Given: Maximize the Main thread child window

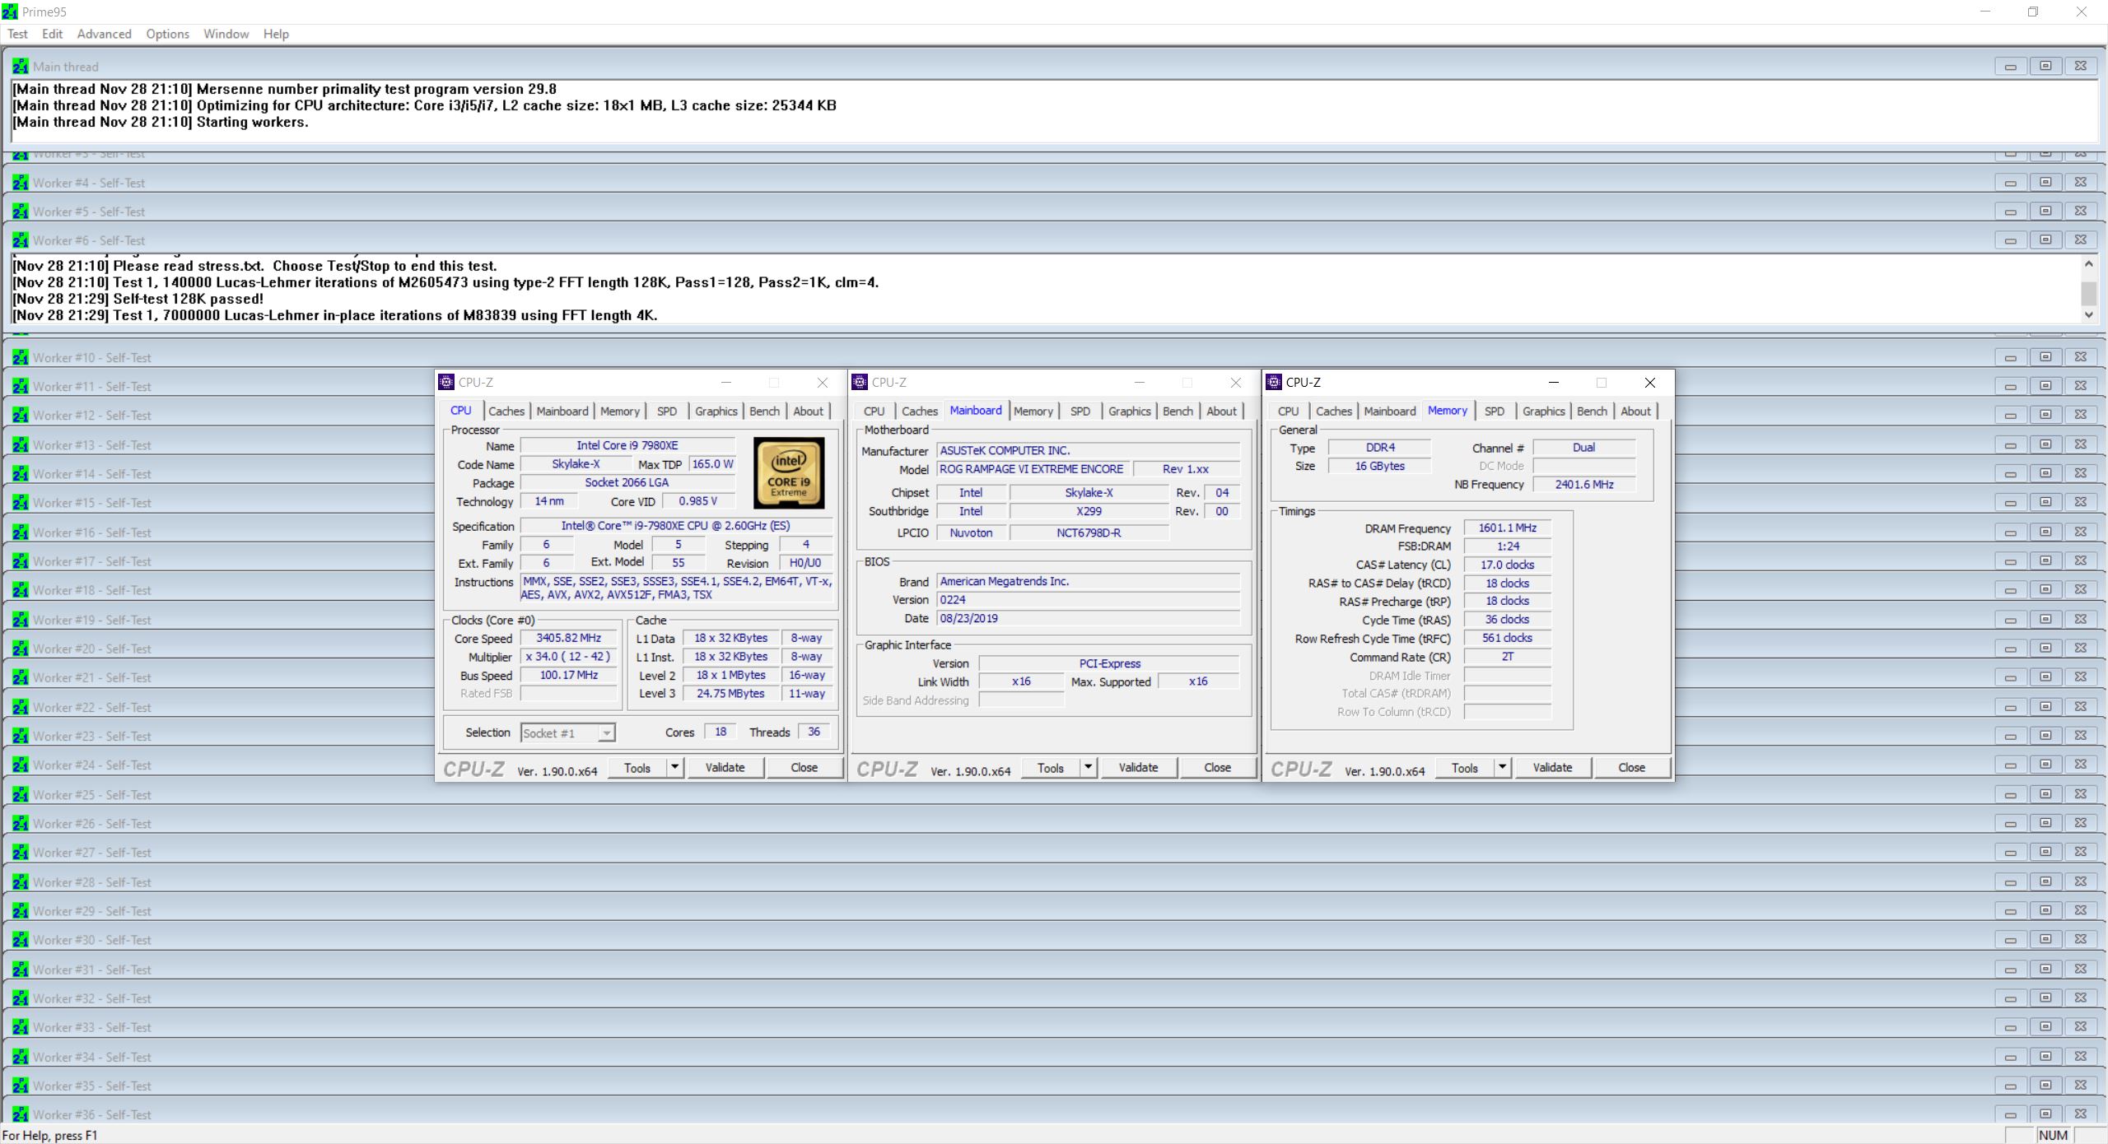Looking at the screenshot, I should click(x=2045, y=67).
